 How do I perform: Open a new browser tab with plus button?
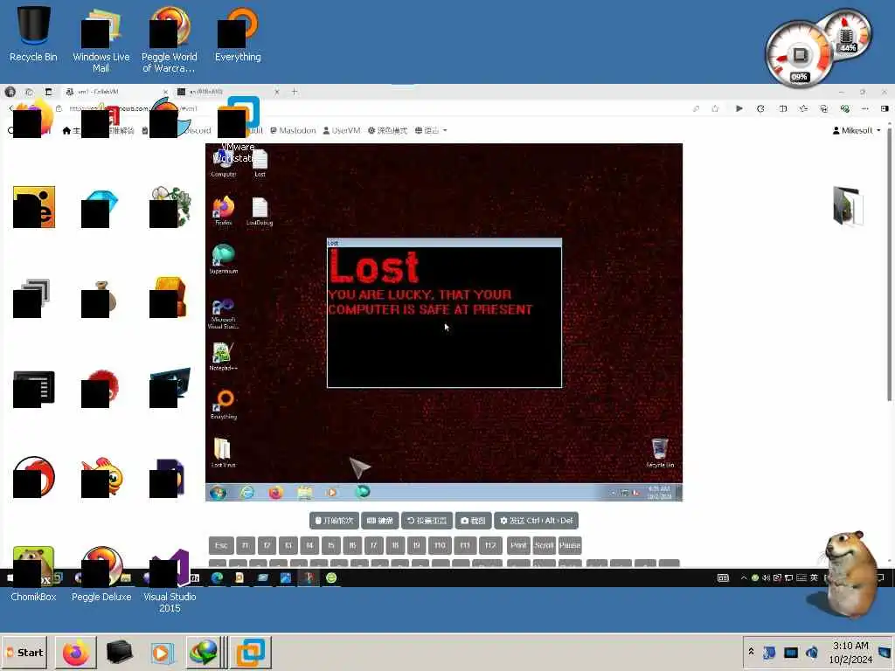click(295, 91)
